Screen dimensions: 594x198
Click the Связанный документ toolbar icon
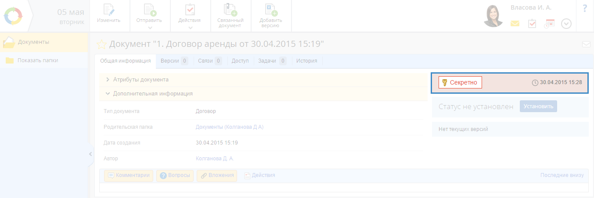click(230, 11)
